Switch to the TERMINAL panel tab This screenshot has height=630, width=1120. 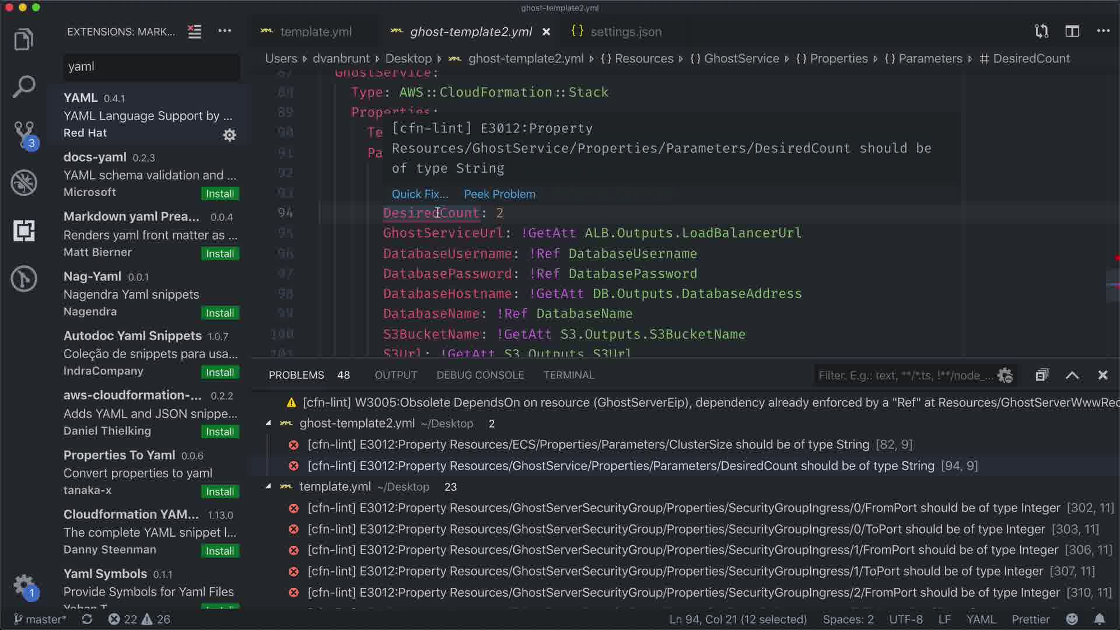coord(568,375)
